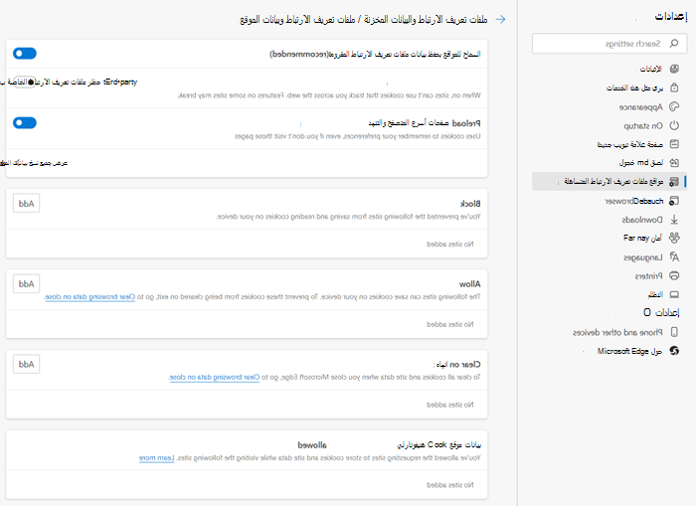Click the new tab page icon
This screenshot has height=506, width=696.
(x=674, y=144)
